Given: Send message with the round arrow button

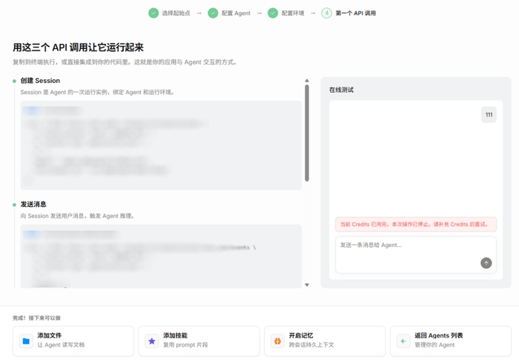Looking at the screenshot, I should click(x=486, y=263).
